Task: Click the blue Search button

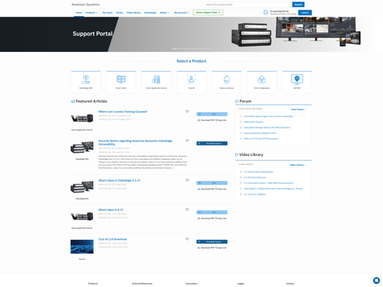Action: pyautogui.click(x=298, y=4)
